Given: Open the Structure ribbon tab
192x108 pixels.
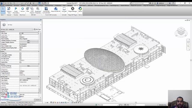Looking at the screenshot, I should coord(16,5).
